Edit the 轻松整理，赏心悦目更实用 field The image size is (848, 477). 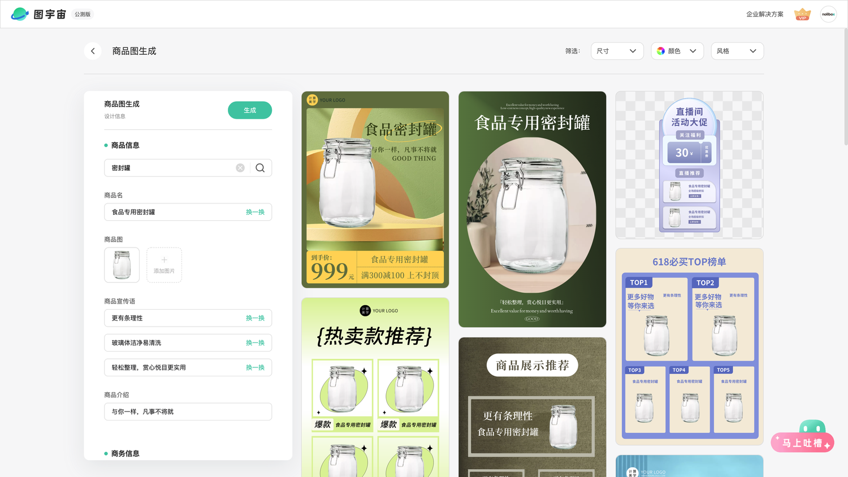click(188, 367)
